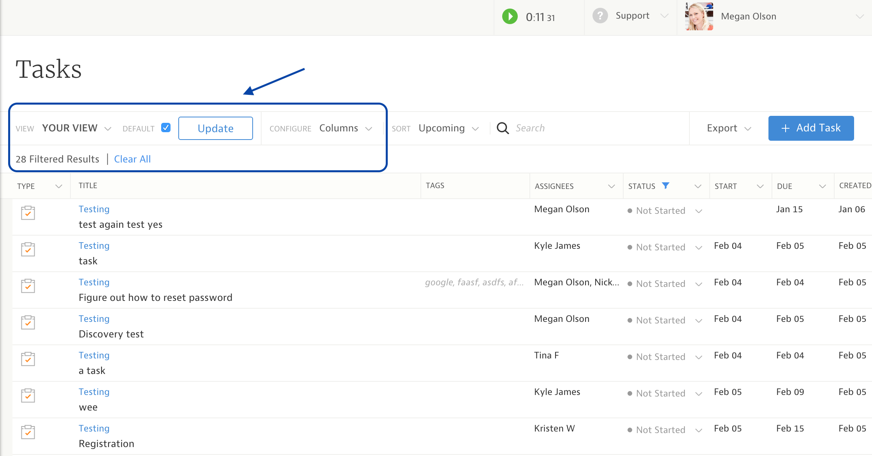
Task: Click the Support question mark icon
Action: coord(600,16)
